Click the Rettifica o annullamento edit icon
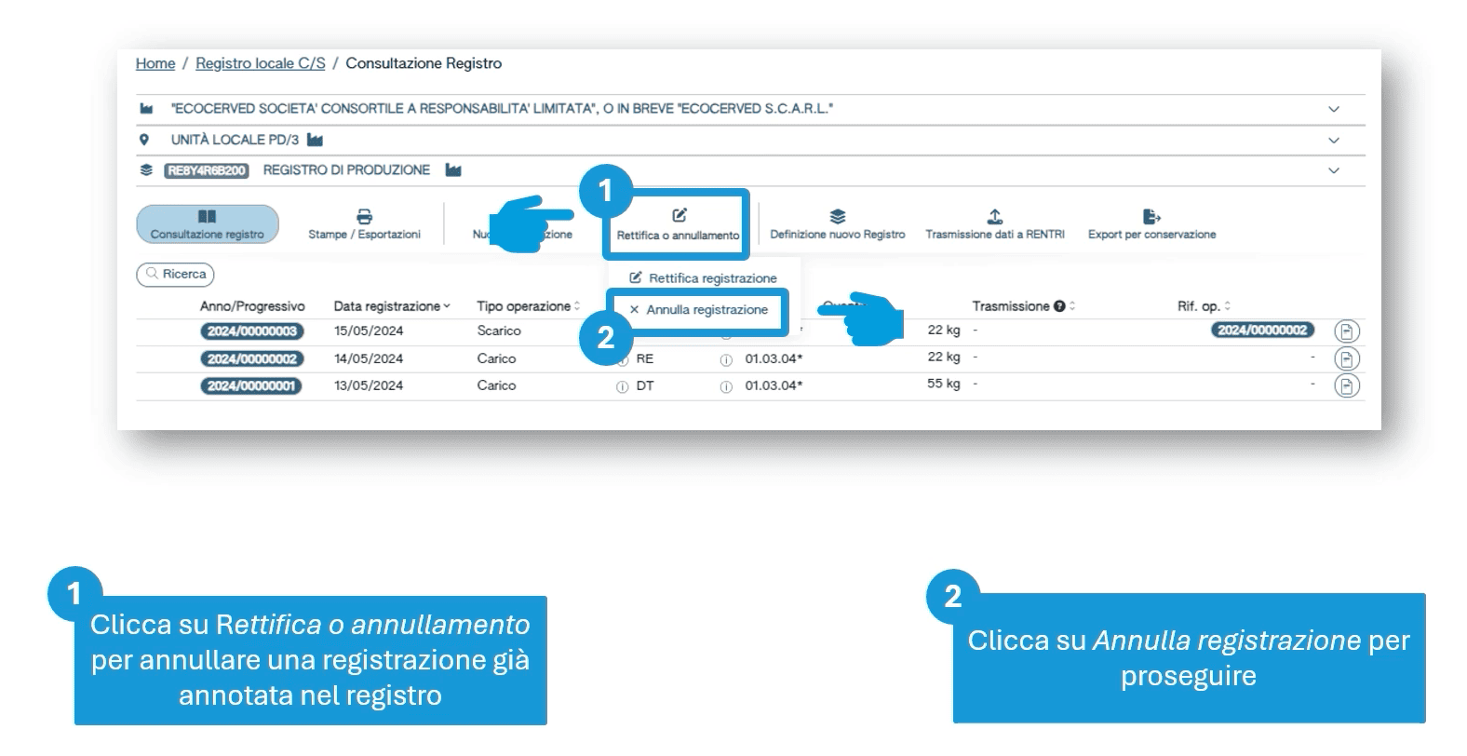The image size is (1467, 756). point(679,216)
